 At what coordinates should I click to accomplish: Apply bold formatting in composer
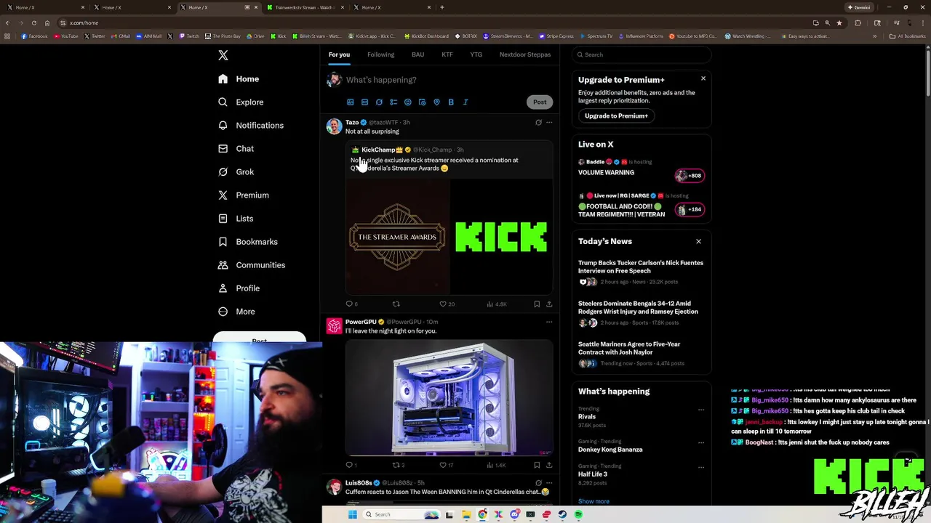pos(451,102)
